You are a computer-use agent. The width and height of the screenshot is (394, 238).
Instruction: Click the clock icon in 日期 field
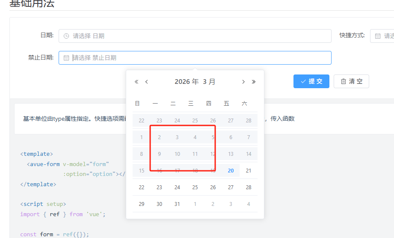tap(66, 36)
